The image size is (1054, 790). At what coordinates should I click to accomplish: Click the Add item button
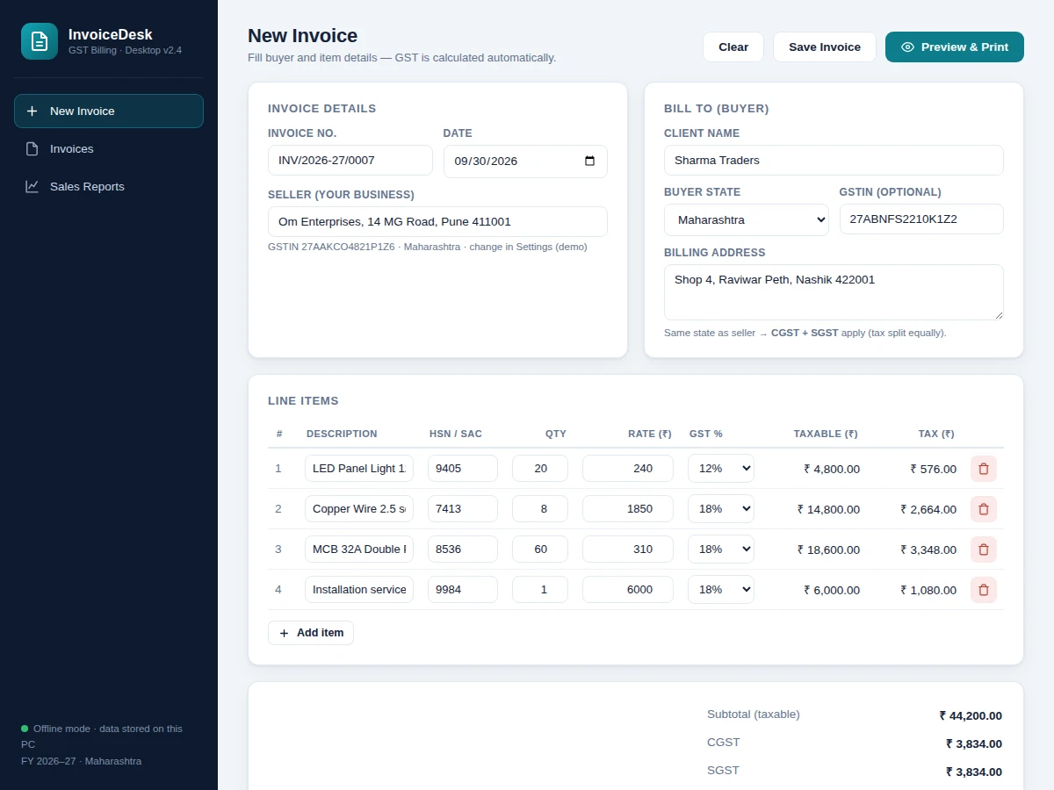point(311,633)
